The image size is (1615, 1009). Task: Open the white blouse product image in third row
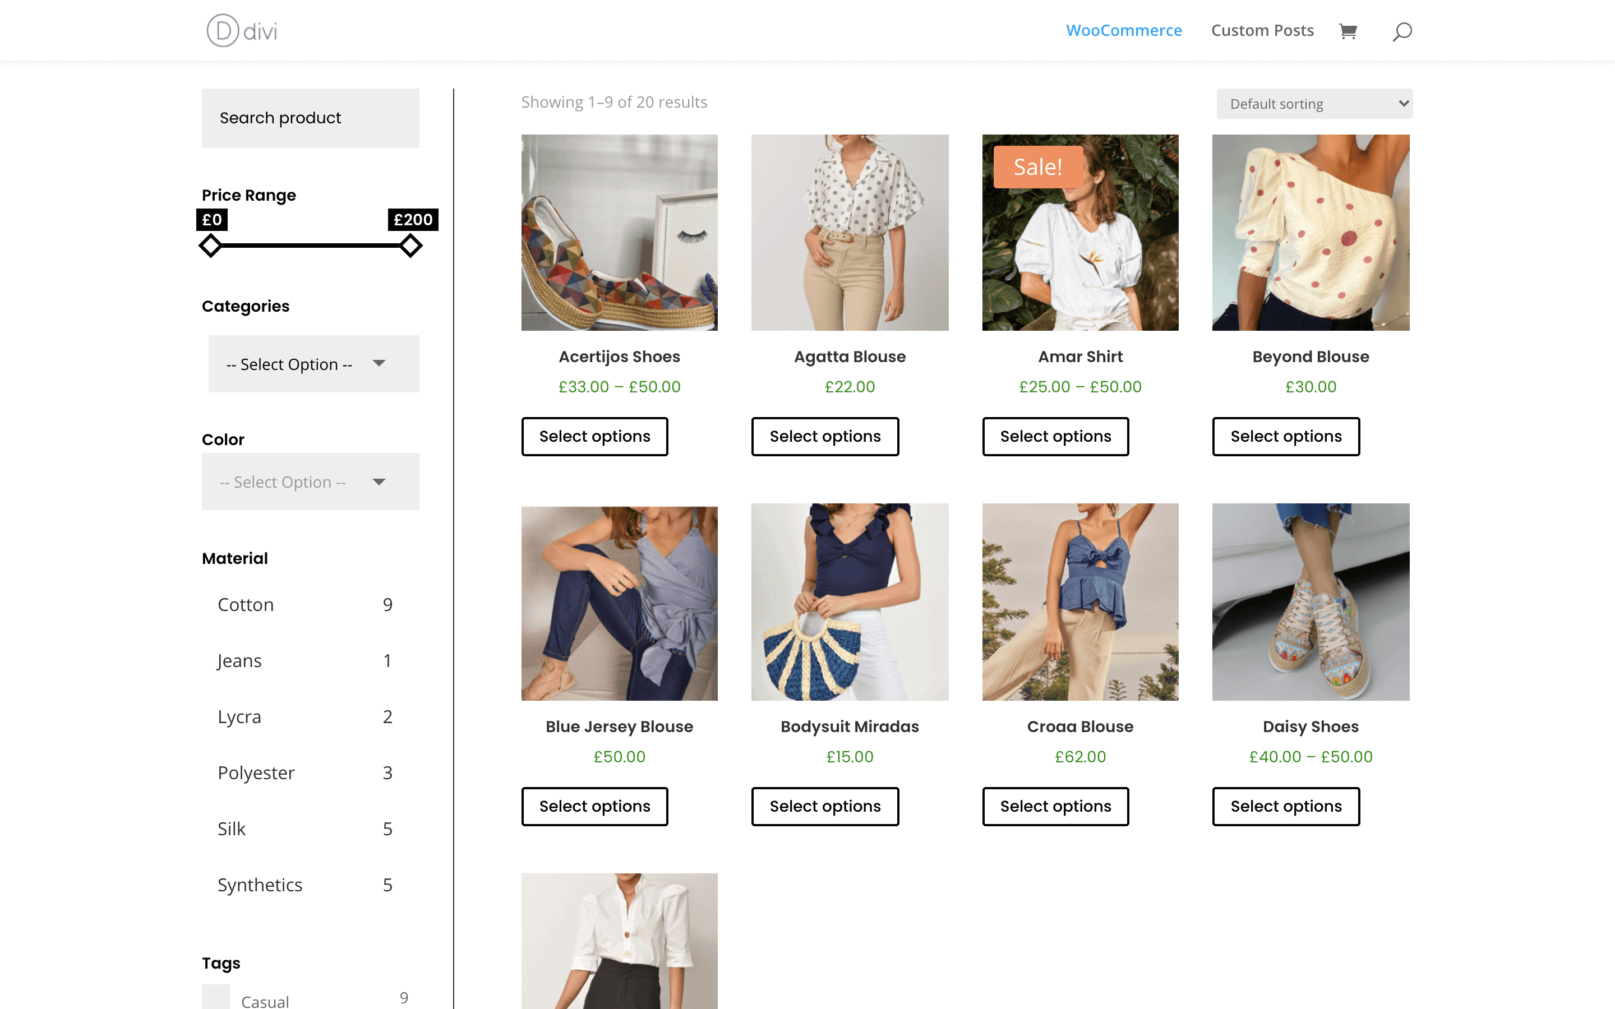(619, 941)
